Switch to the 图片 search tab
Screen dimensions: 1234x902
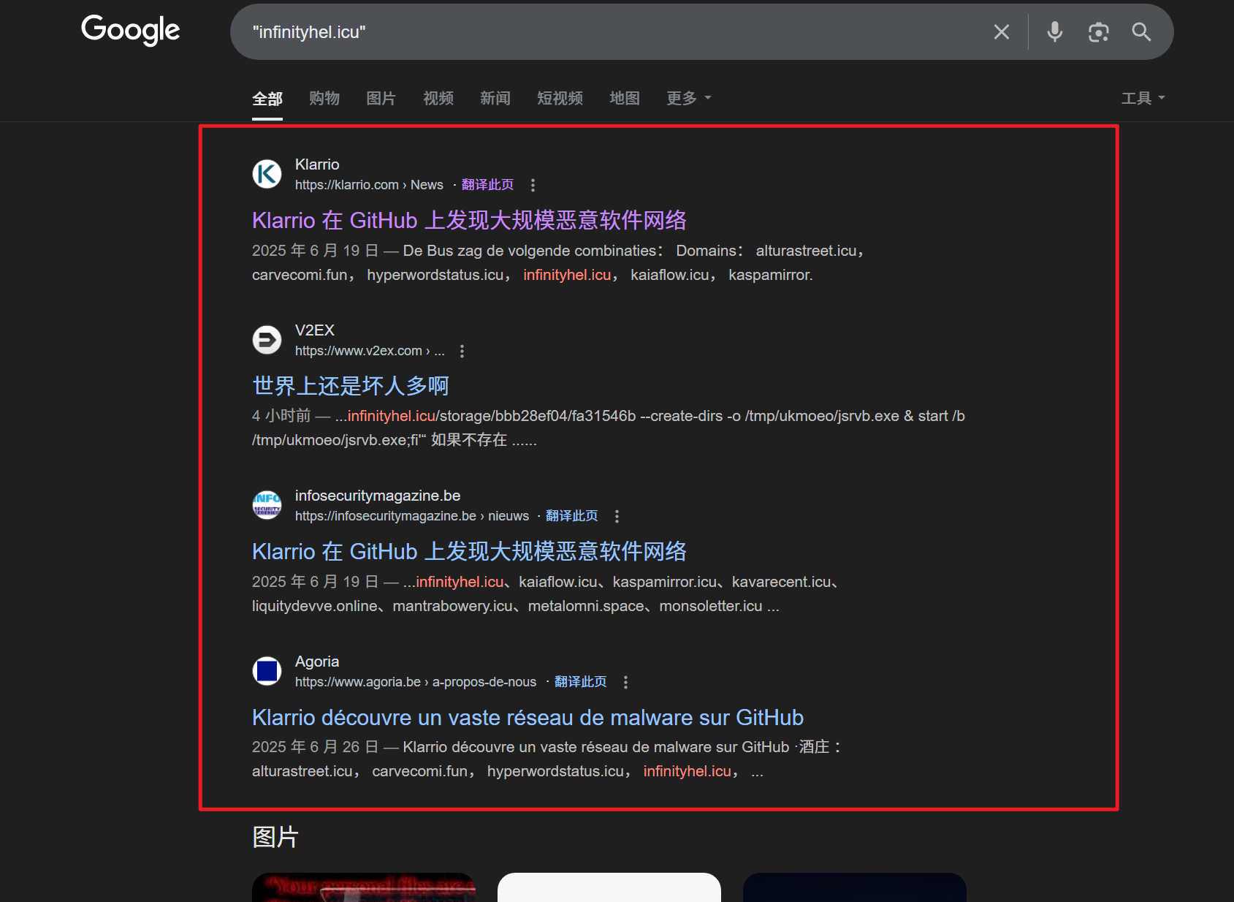point(381,98)
